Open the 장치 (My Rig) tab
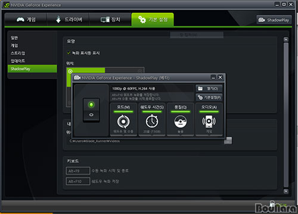Viewport: 298px width, 214px height. pos(110,20)
